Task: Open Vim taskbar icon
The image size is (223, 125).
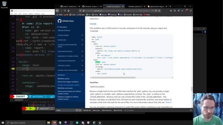Action: pyautogui.click(x=94, y=123)
